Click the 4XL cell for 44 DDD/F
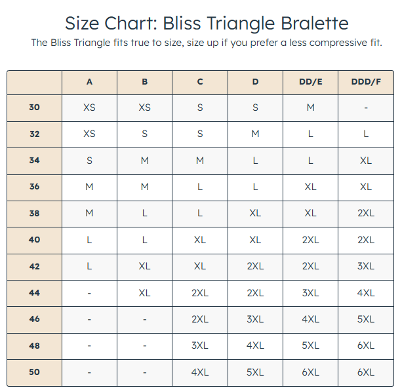This screenshot has width=400, height=392. [x=366, y=293]
